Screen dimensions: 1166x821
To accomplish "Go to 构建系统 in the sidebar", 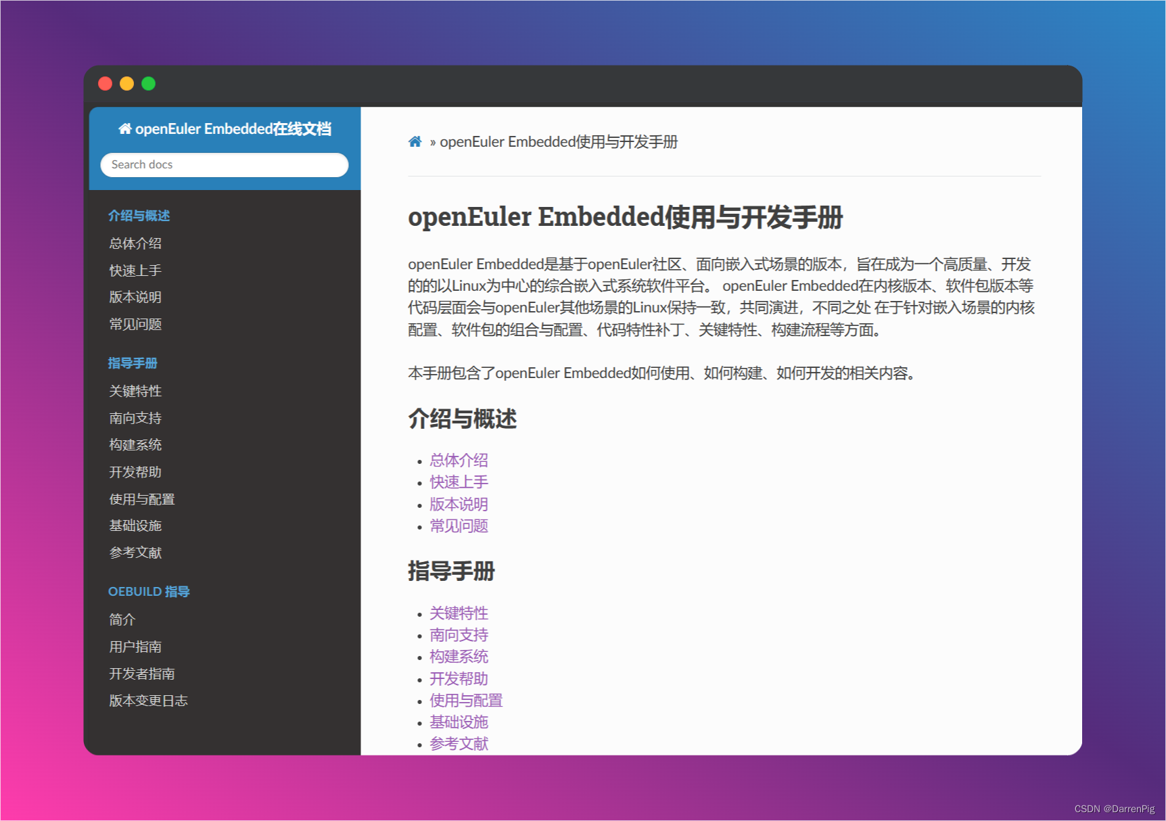I will pos(135,444).
